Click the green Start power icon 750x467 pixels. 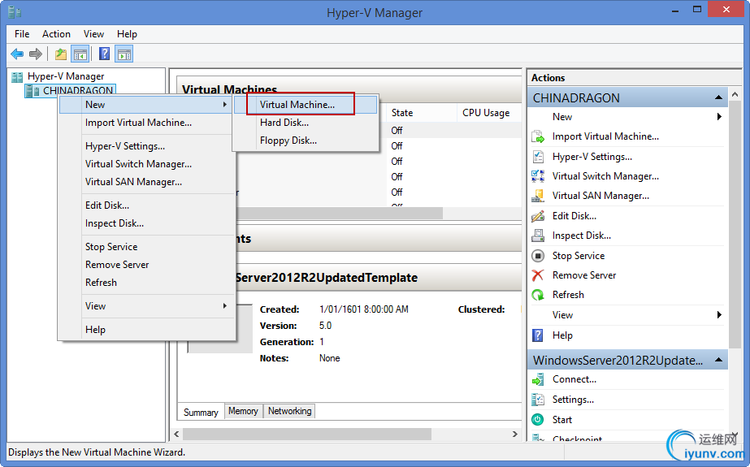point(538,420)
